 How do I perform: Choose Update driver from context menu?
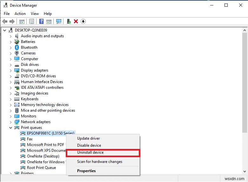[x=103, y=138]
